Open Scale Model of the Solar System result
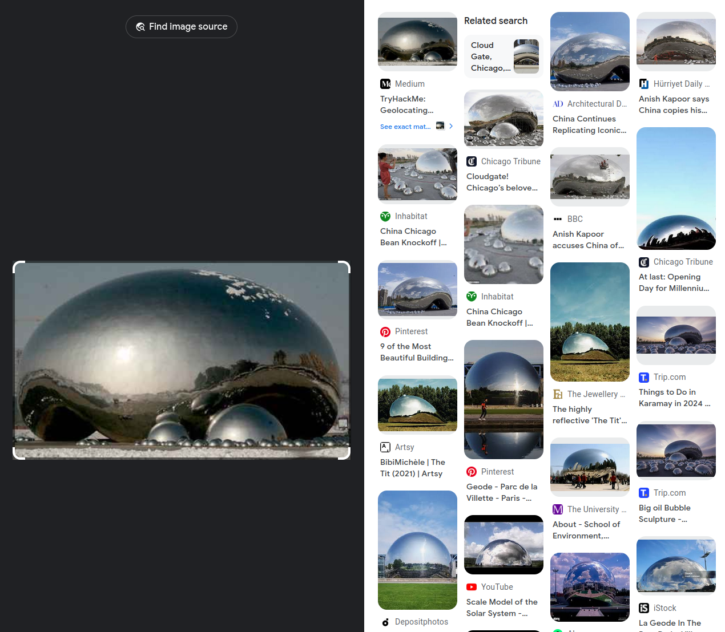 point(502,607)
